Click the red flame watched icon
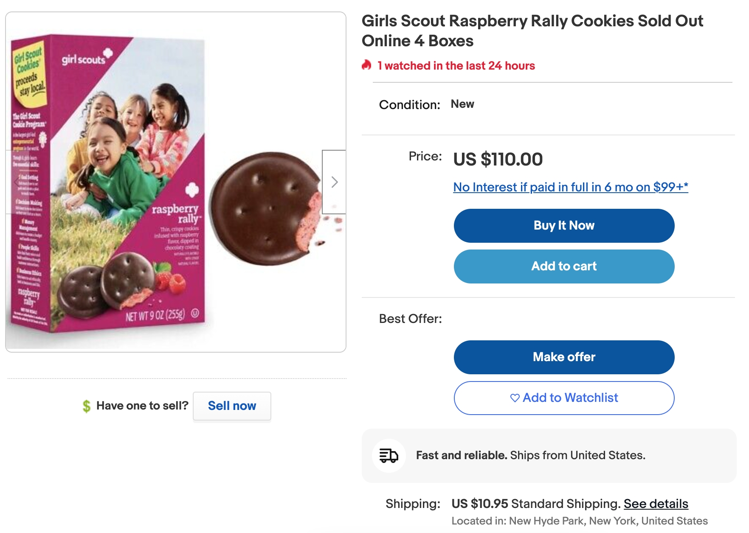 pos(366,65)
